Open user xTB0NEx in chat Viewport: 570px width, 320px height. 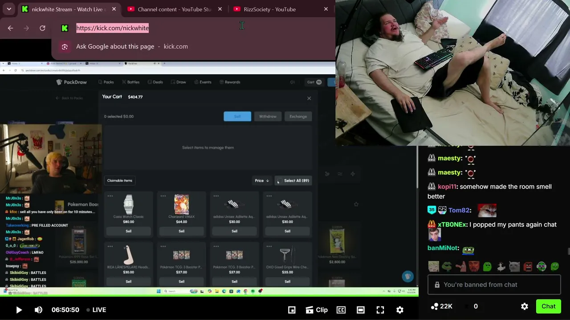coord(452,225)
